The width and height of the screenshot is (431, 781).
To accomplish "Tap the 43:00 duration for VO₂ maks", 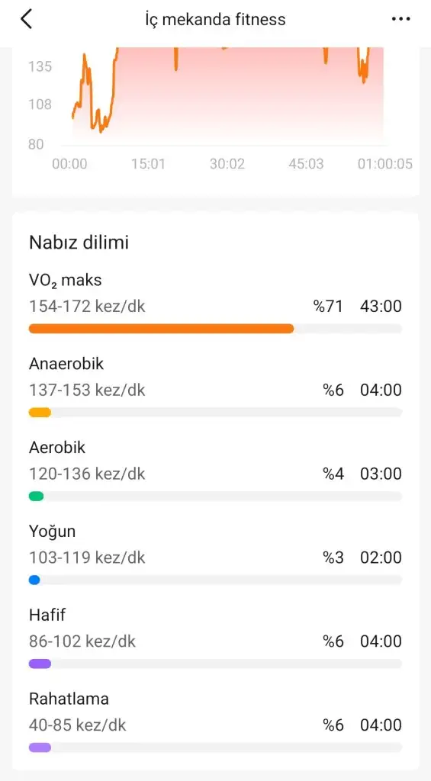I will pos(381,306).
